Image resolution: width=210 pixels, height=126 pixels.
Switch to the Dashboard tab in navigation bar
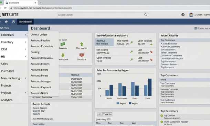(x=25, y=22)
